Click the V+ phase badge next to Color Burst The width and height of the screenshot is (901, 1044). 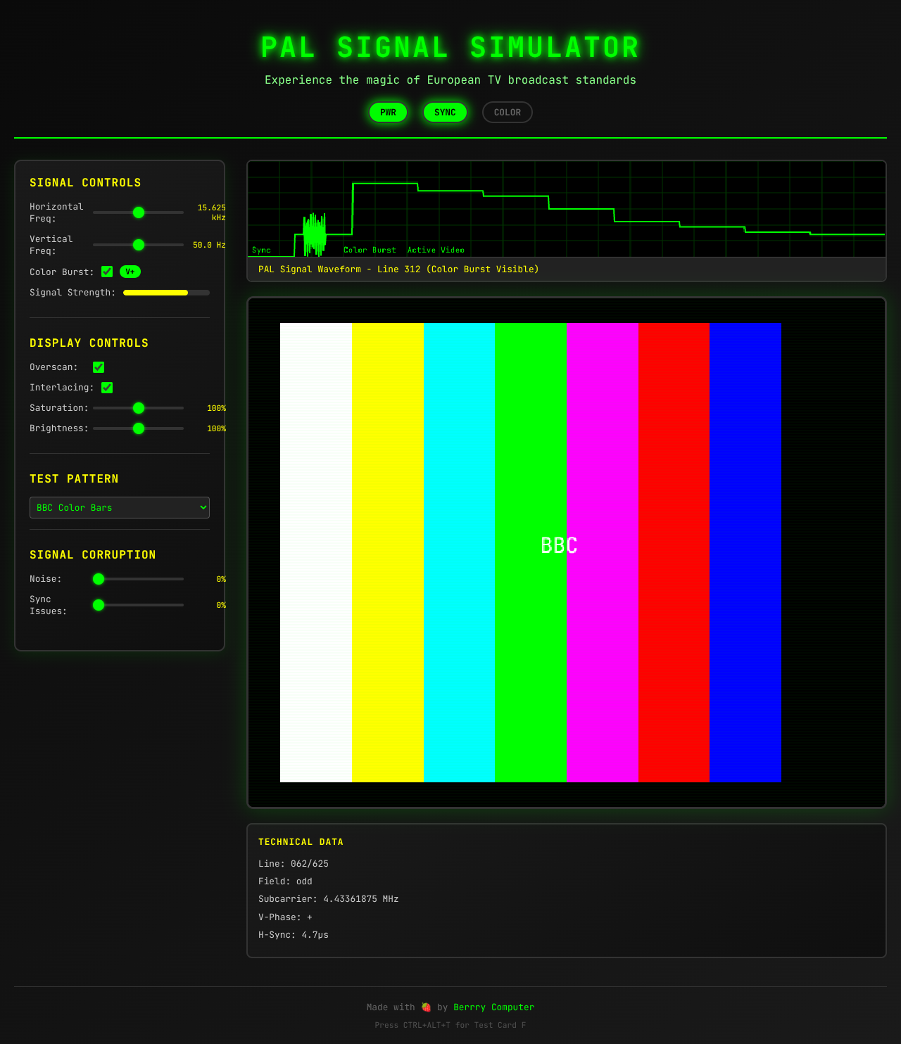130,272
